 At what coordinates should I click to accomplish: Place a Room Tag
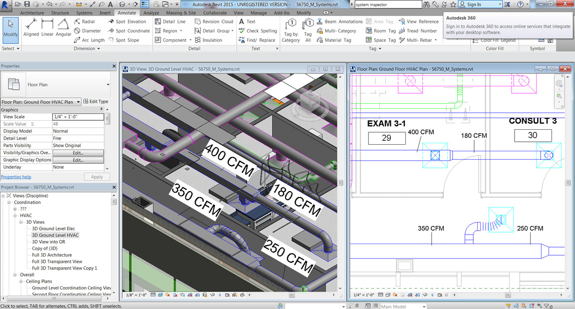tap(381, 31)
